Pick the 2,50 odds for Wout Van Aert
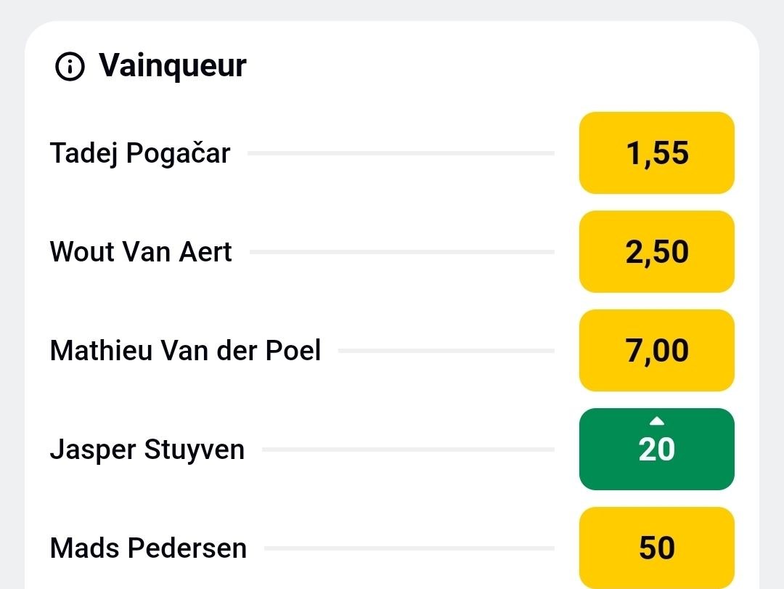The image size is (784, 589). coord(656,252)
